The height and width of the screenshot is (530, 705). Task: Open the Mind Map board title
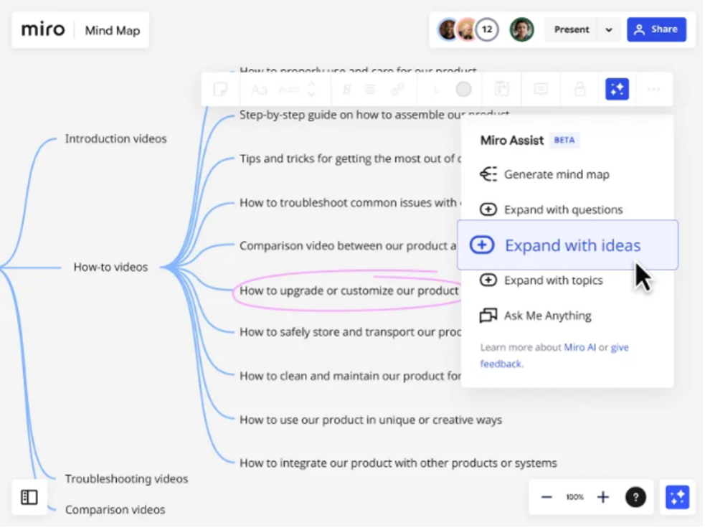pyautogui.click(x=113, y=31)
